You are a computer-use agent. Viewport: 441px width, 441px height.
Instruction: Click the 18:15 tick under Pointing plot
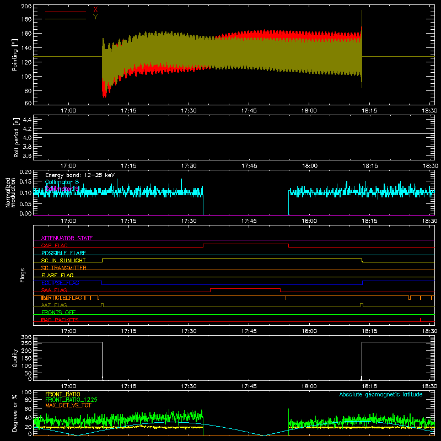pyautogui.click(x=369, y=111)
